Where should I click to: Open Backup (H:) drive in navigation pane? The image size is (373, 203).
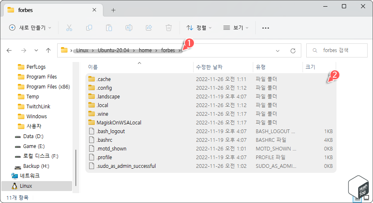click(x=36, y=166)
